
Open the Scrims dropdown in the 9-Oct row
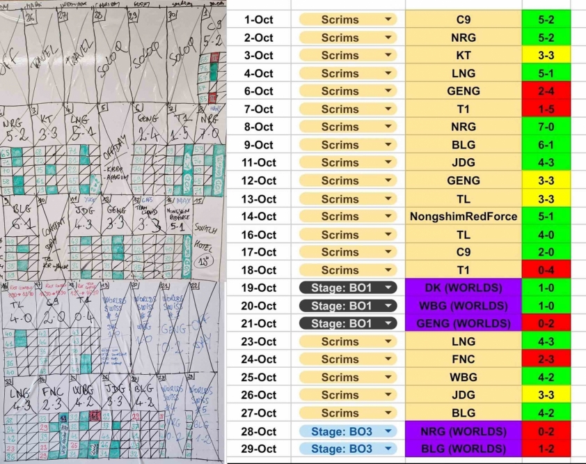348,145
